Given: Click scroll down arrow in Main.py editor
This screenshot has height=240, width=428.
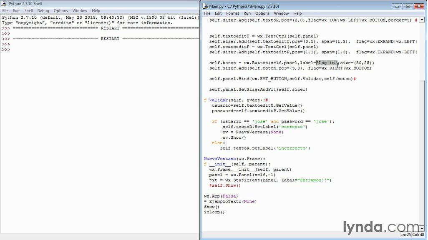Looking at the screenshot, I should tap(422, 229).
